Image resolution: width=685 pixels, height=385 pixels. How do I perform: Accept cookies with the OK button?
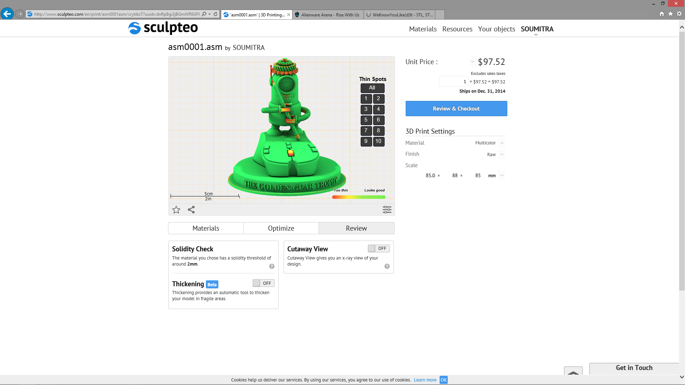tap(443, 380)
